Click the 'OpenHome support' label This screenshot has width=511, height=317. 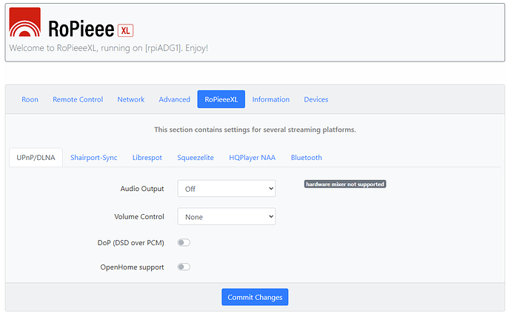click(x=132, y=267)
